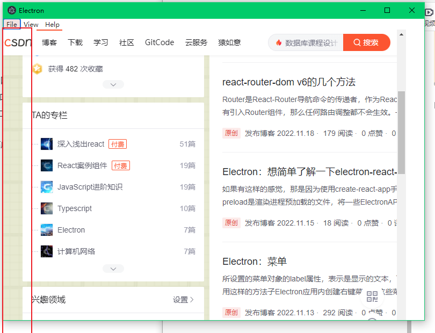
Task: Click 计算机网络 column thumbnail
Action: [x=47, y=251]
